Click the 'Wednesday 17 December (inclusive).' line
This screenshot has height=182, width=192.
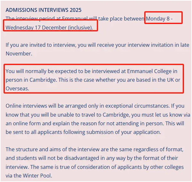49,28
